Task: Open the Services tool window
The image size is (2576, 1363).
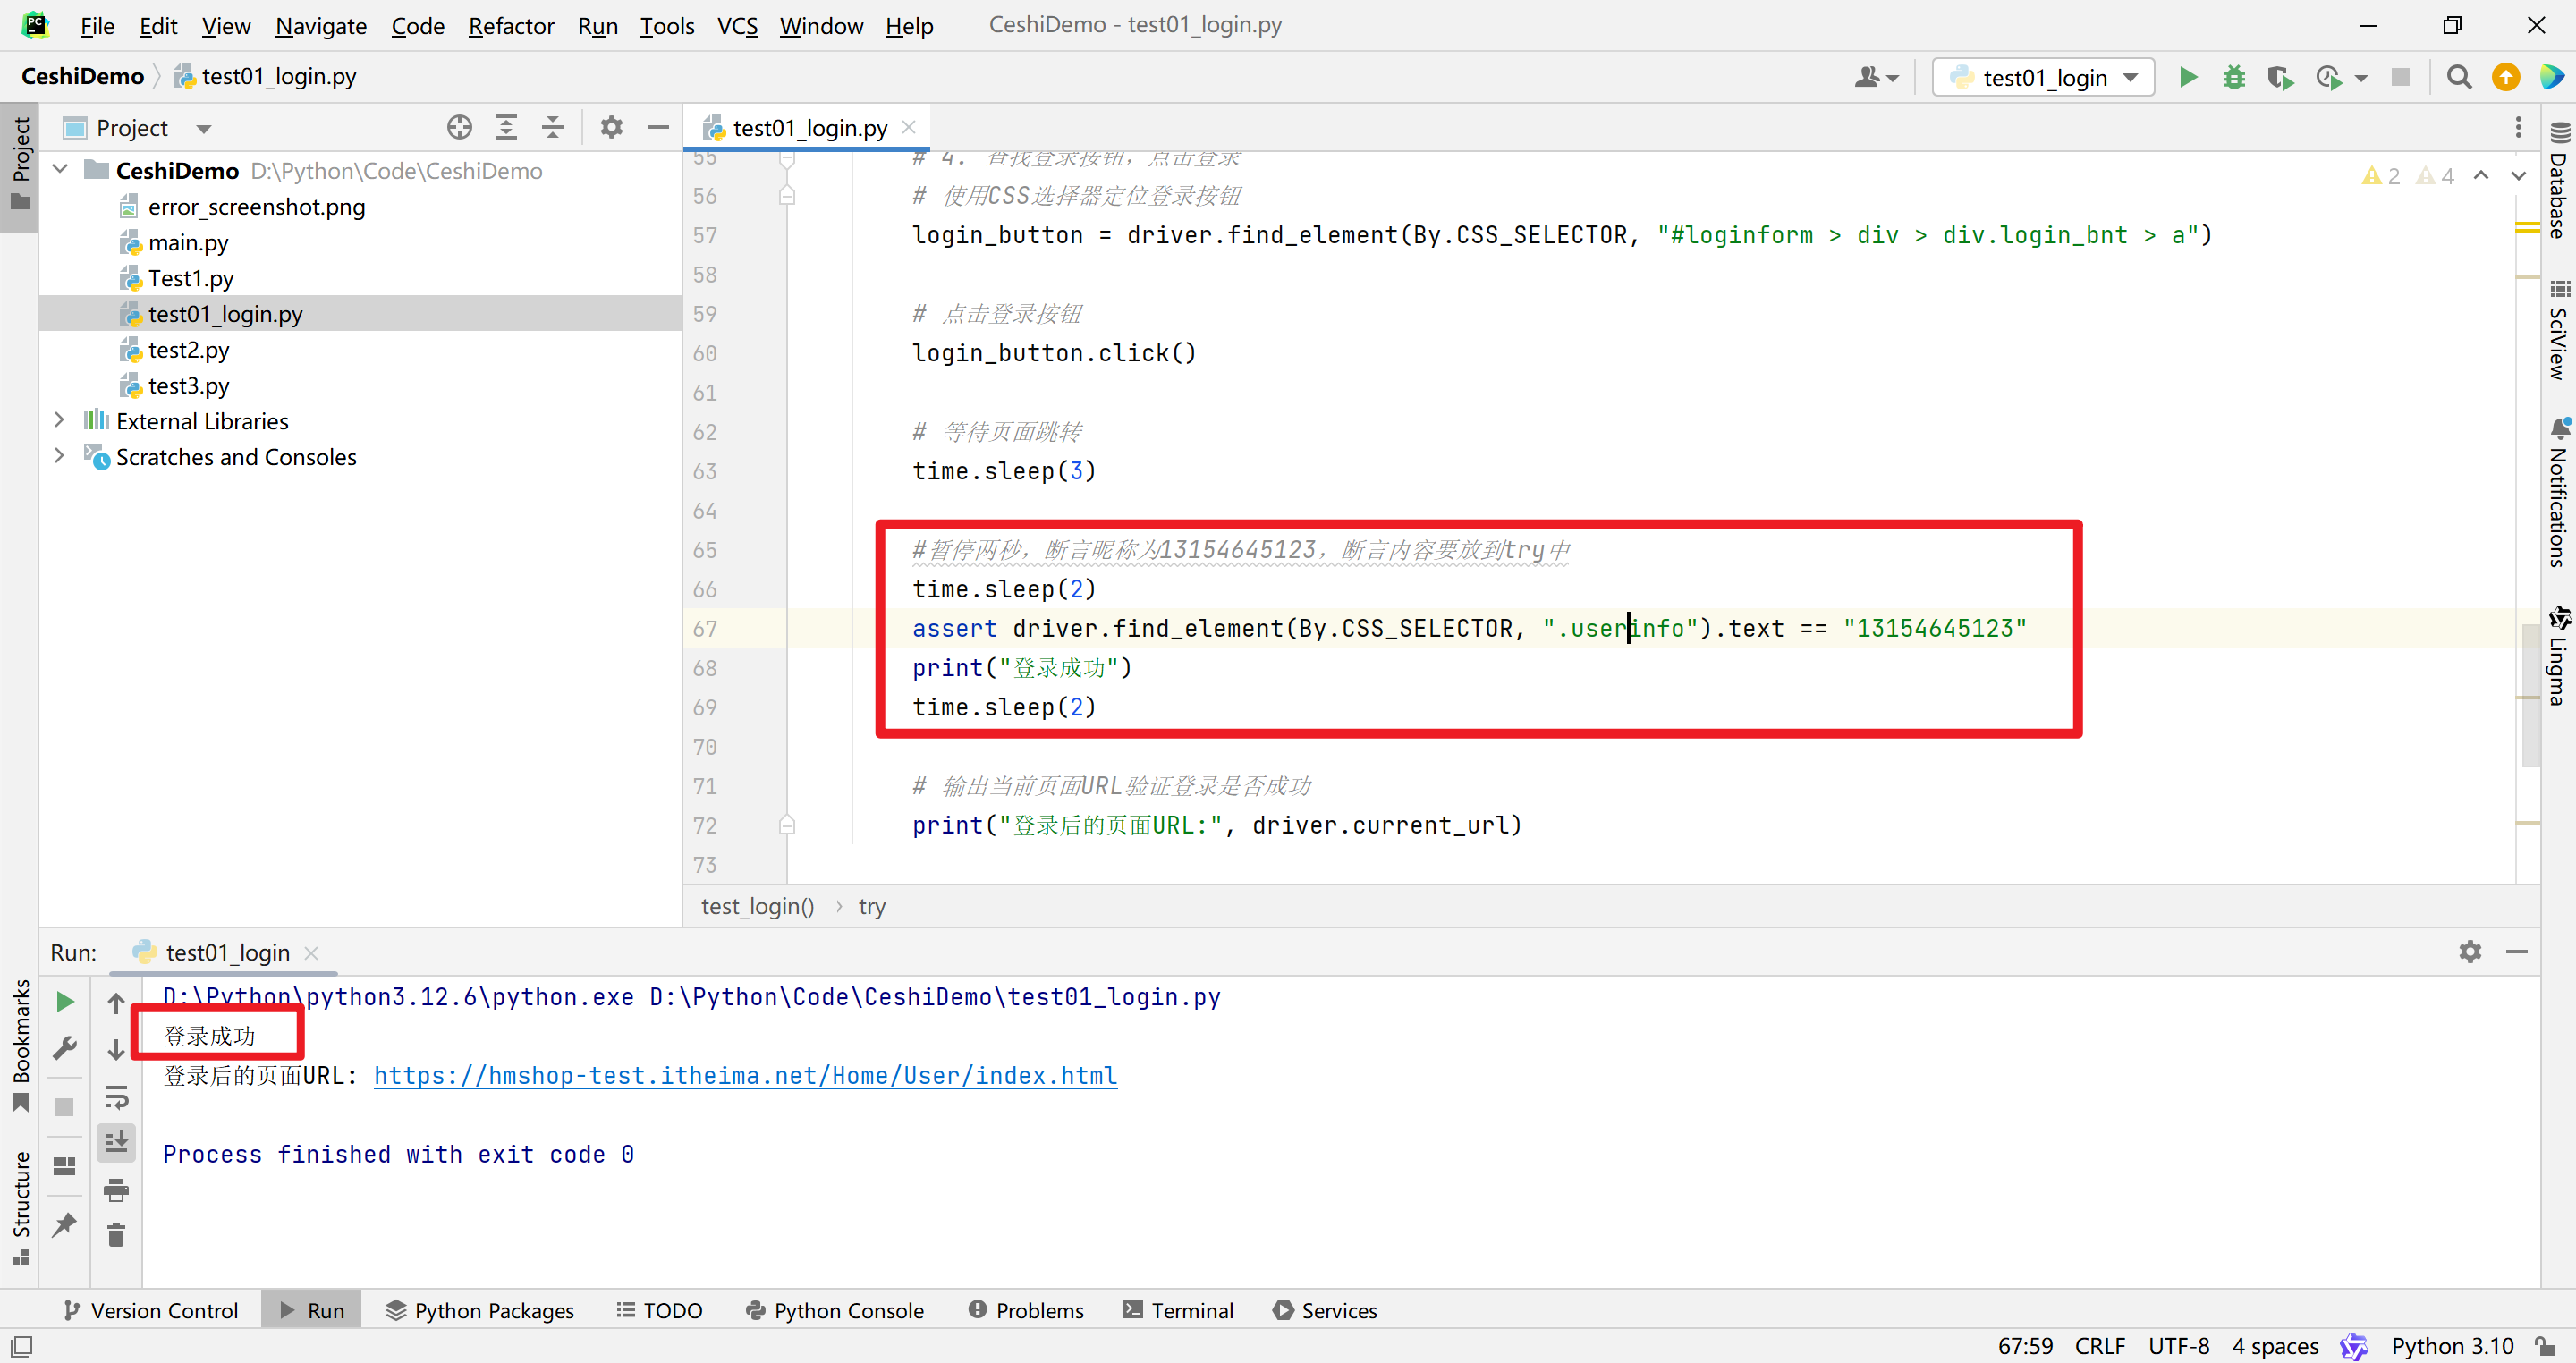Action: pyautogui.click(x=1324, y=1310)
